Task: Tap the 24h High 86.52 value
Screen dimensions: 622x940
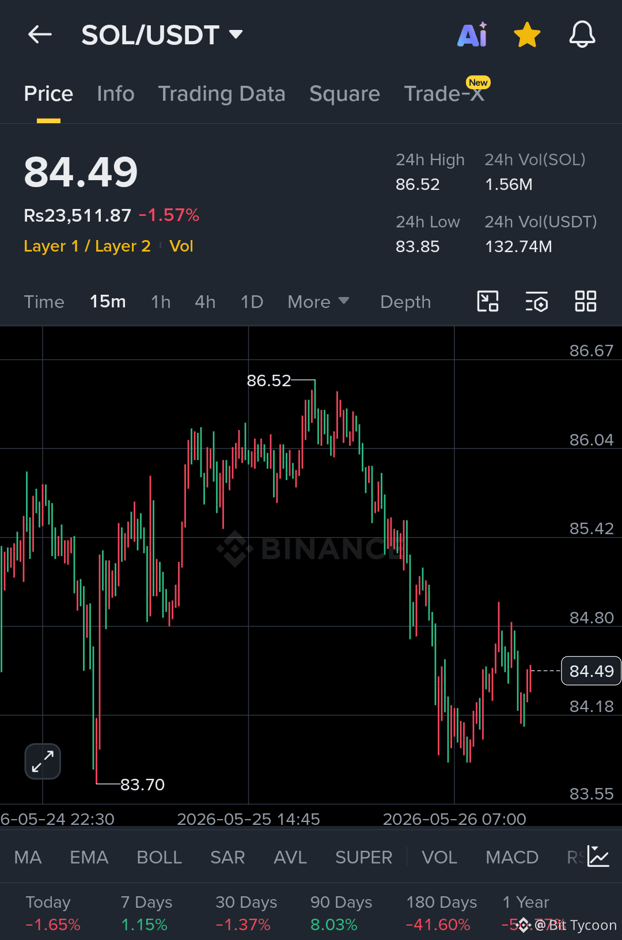Action: pos(418,184)
